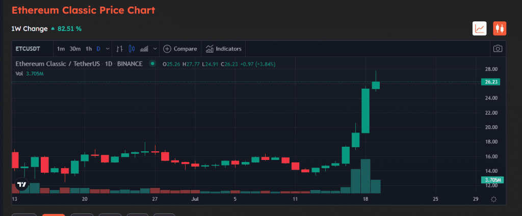The image size is (522, 216).
Task: Click the Jul date axis label
Action: tap(195, 199)
